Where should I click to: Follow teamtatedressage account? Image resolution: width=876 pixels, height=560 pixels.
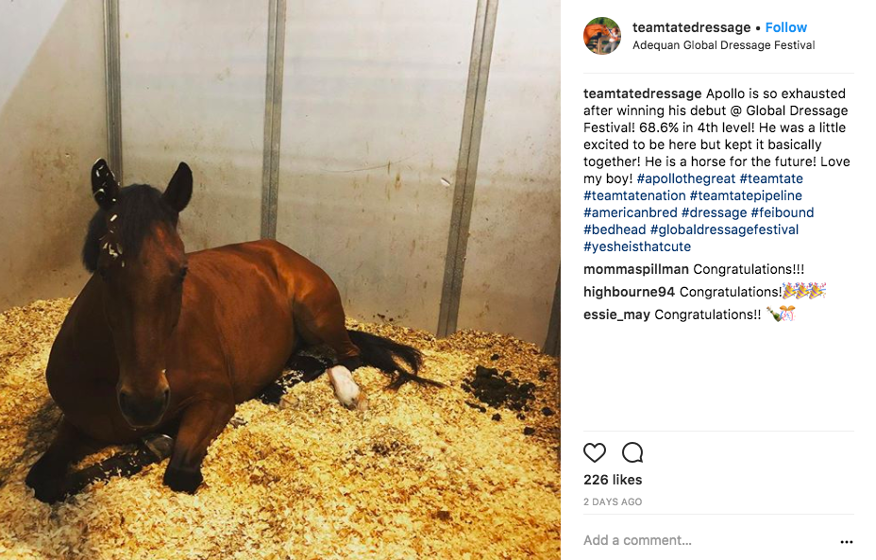(785, 27)
